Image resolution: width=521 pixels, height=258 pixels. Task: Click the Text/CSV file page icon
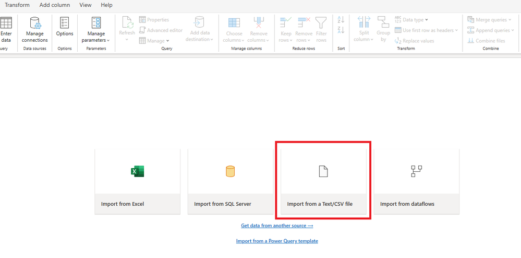323,171
